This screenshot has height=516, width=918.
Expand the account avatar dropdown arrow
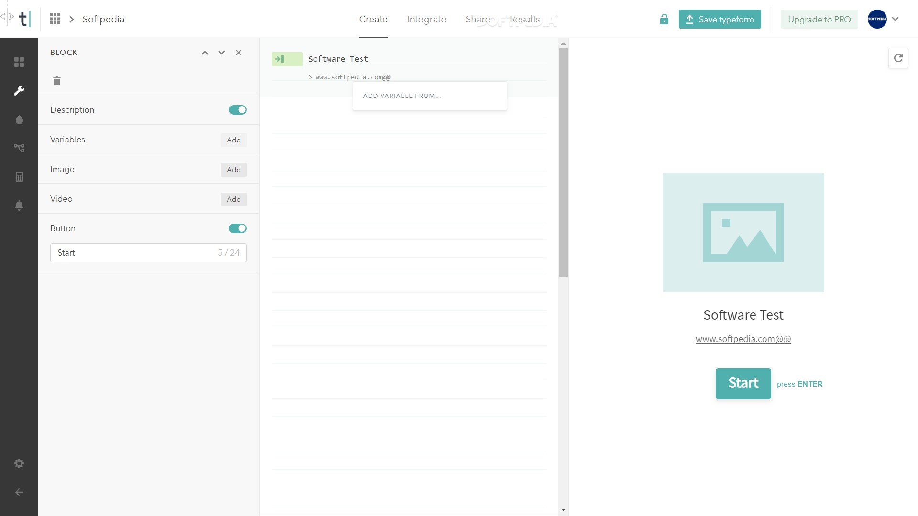(x=896, y=19)
